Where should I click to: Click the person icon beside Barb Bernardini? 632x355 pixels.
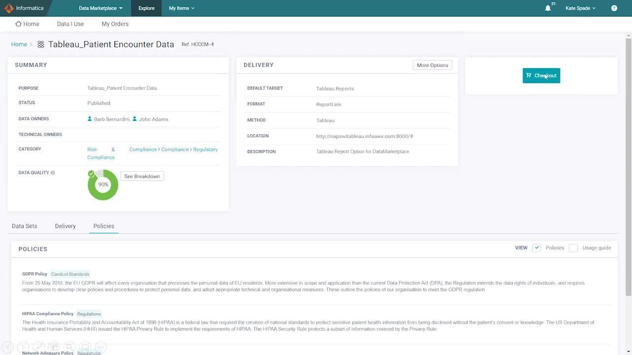click(90, 119)
